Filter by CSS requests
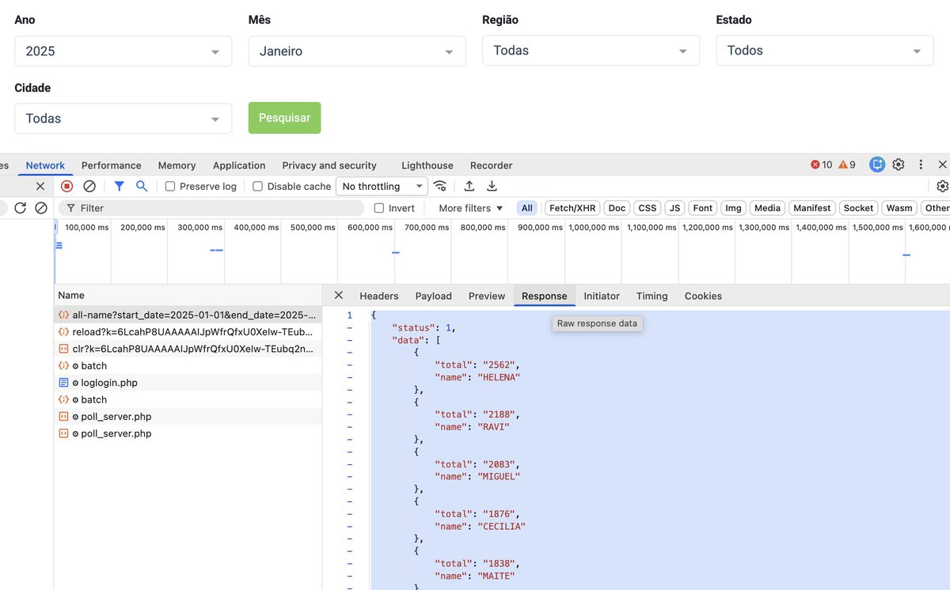Image resolution: width=950 pixels, height=590 pixels. [648, 208]
